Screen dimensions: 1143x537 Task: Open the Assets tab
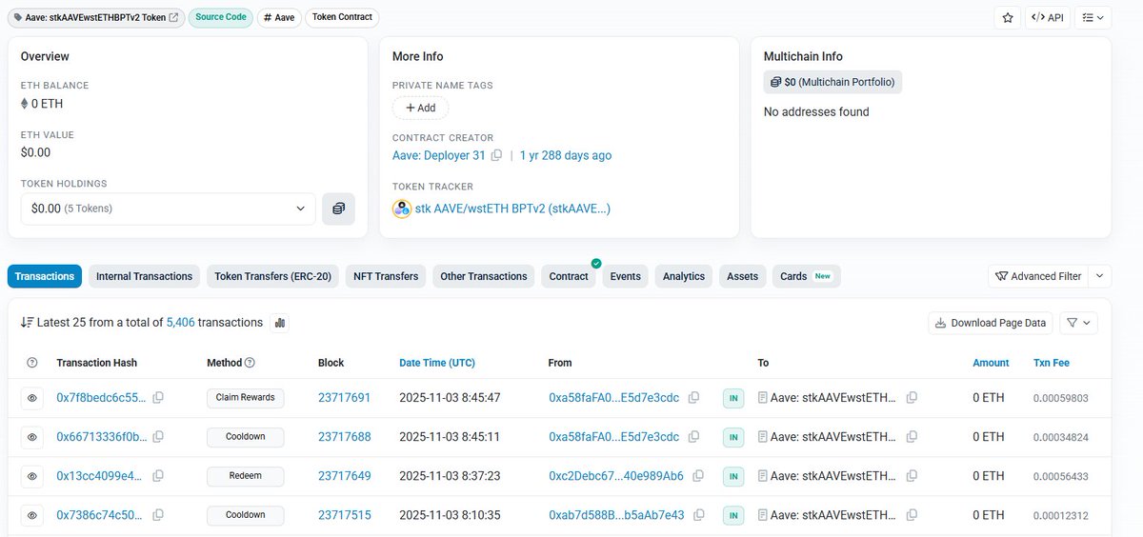(x=742, y=276)
